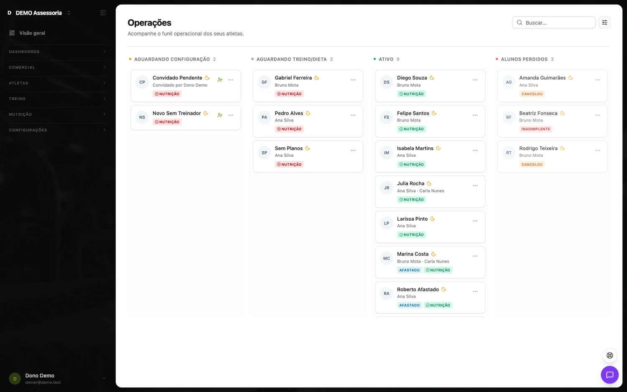Screen dimensions: 627x392
Task: Collapse the sidebar panel icon
Action: (103, 13)
